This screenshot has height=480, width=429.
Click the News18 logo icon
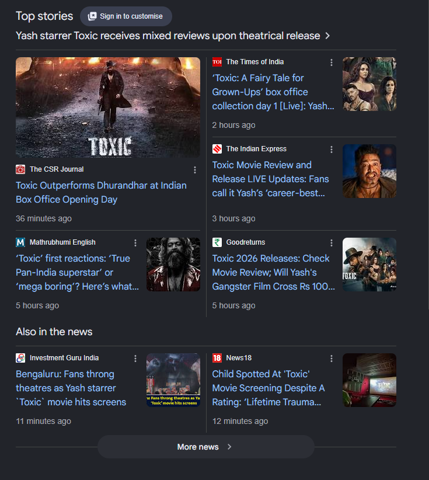point(217,358)
